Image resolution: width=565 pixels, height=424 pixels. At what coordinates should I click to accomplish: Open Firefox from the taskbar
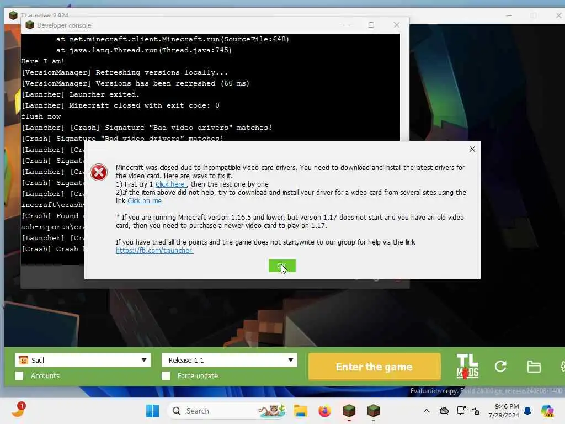pyautogui.click(x=324, y=411)
